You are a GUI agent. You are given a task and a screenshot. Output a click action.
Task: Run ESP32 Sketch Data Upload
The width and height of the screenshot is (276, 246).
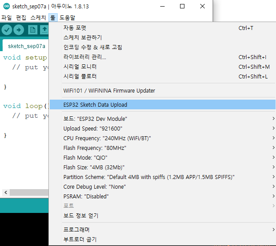[x=162, y=104]
